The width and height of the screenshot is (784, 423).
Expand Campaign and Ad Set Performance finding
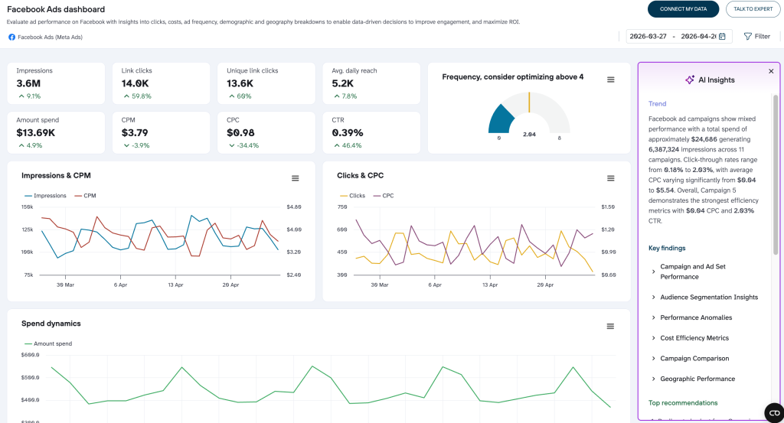tap(692, 272)
